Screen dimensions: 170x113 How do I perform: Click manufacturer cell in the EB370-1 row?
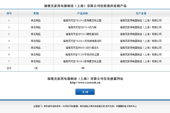[x=141, y=27]
